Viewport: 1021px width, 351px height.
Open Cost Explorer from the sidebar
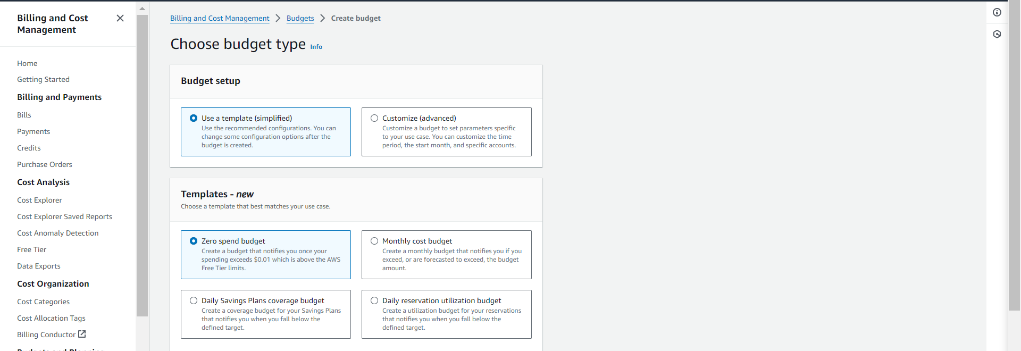pyautogui.click(x=39, y=200)
